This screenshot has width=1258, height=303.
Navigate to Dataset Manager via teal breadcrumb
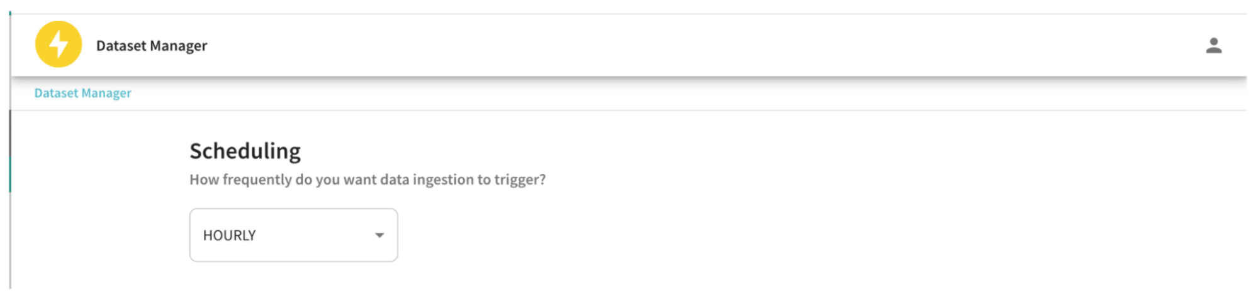82,93
